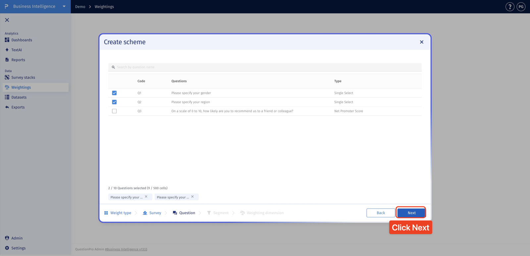Screen dimensions: 530x256
Task: Click the Exports arrow icon
Action: point(7,107)
